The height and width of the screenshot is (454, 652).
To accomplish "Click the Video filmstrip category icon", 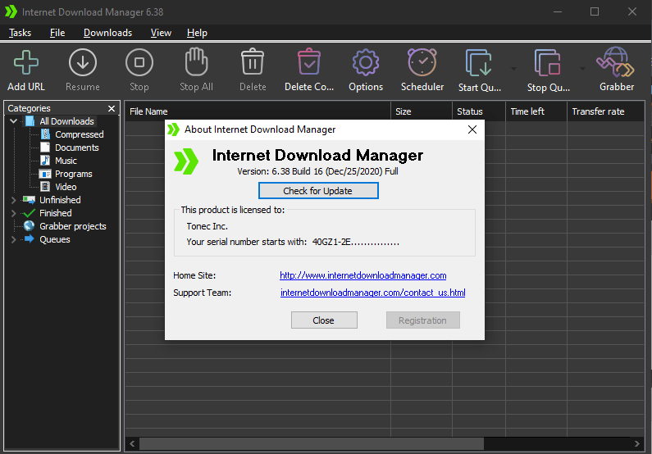I will coord(45,187).
